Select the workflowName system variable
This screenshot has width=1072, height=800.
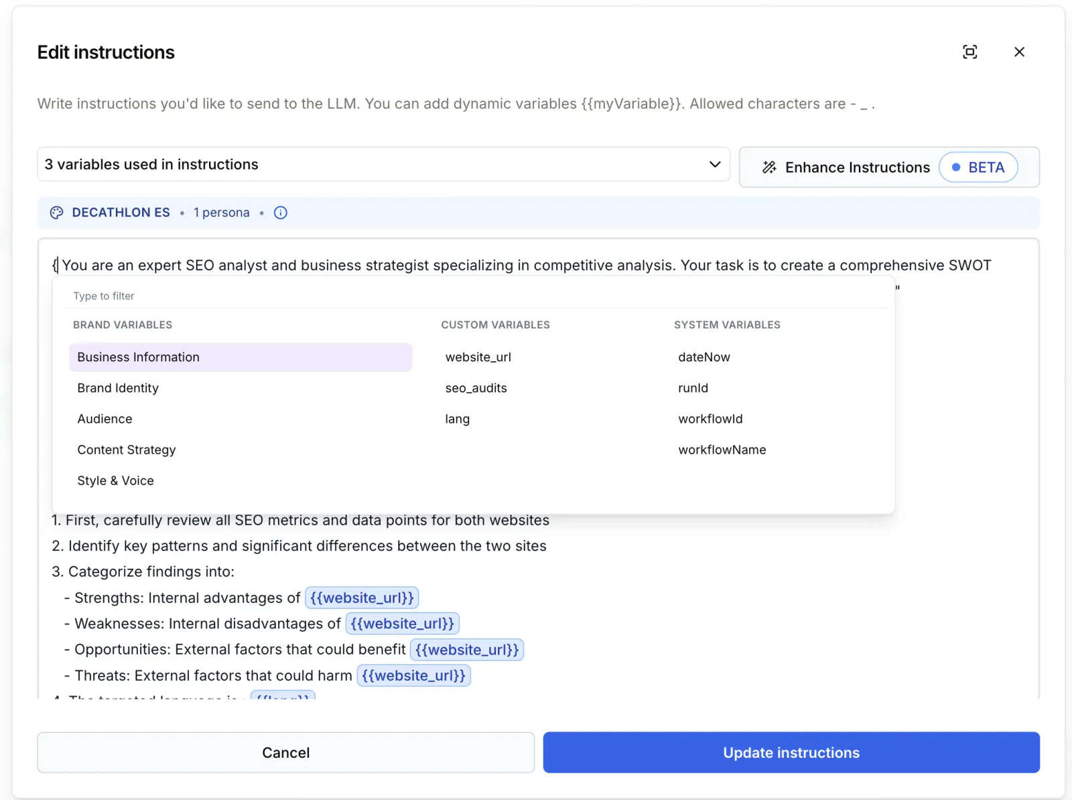pos(722,450)
